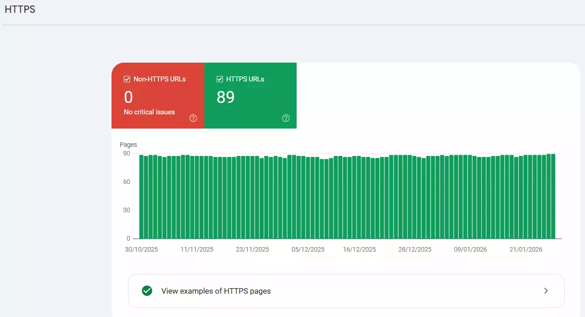Toggle HTTPS URLs visibility on the chart
This screenshot has width=585, height=317.
pyautogui.click(x=219, y=79)
